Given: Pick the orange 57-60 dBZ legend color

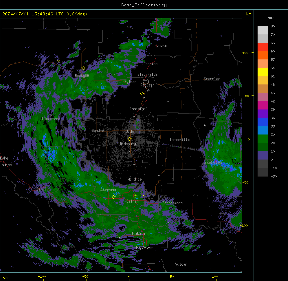Looking at the screenshot, I should [263, 55].
